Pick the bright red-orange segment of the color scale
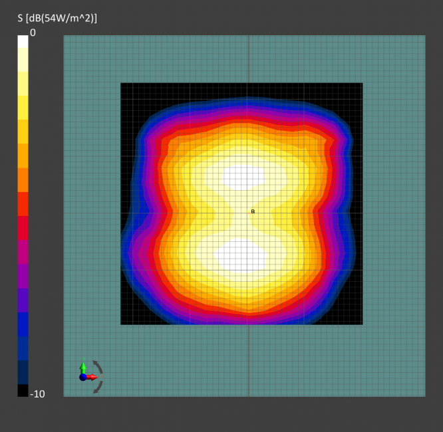 [23, 204]
